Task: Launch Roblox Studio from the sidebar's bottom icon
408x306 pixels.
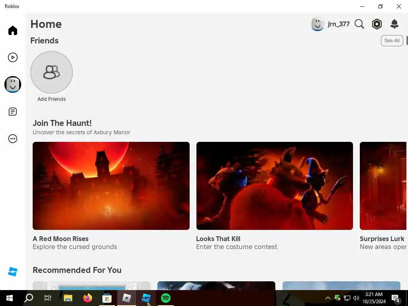Action: pos(12,272)
